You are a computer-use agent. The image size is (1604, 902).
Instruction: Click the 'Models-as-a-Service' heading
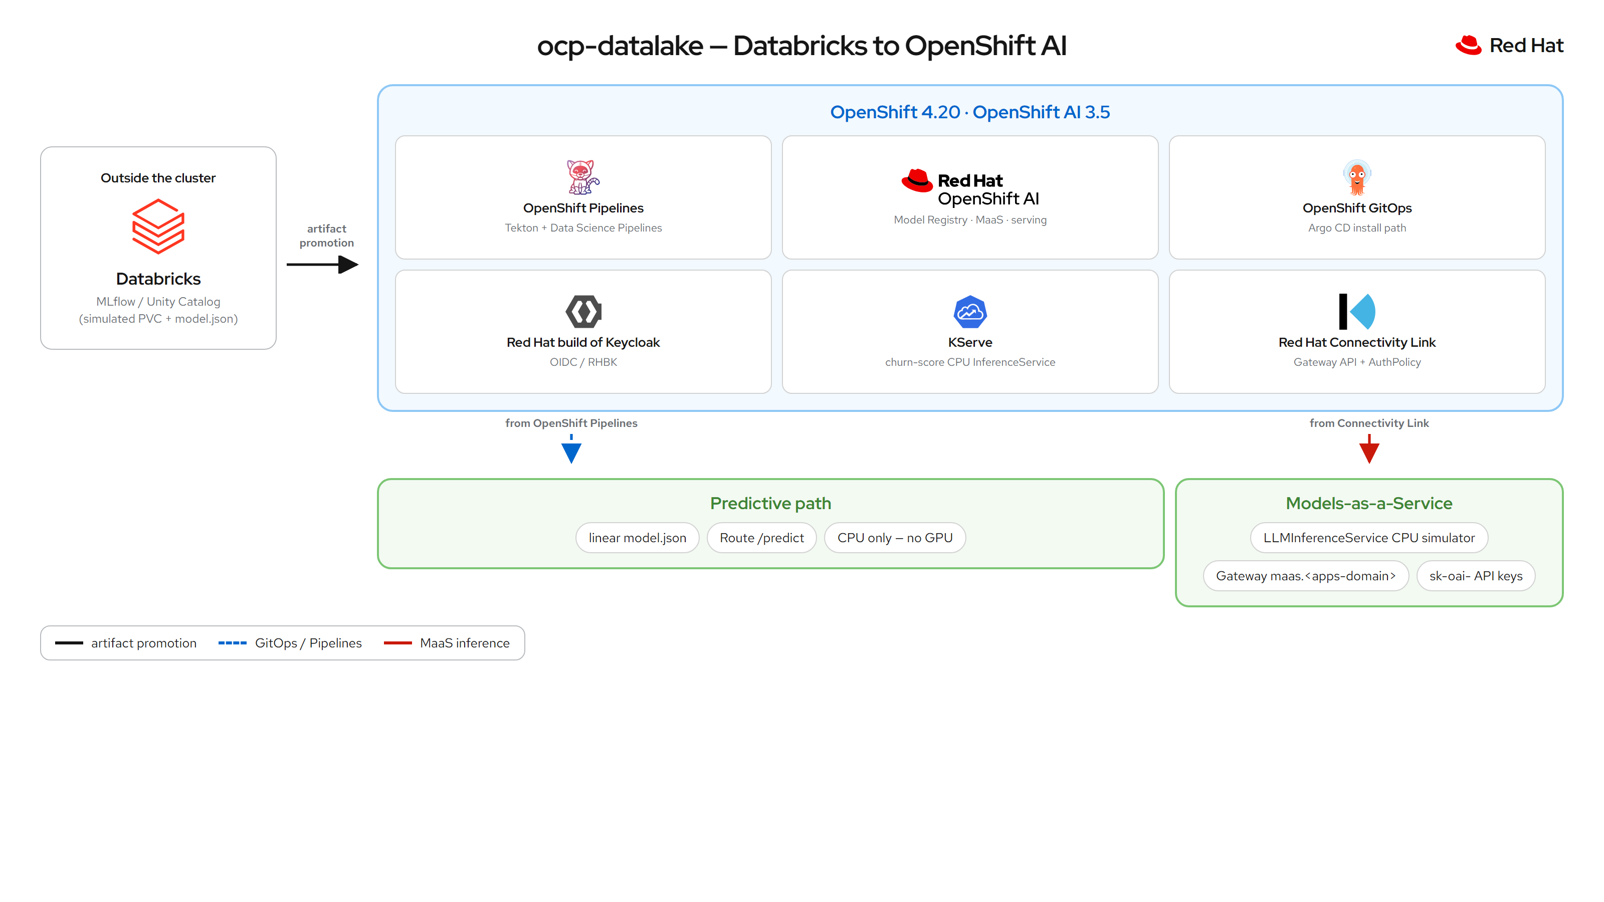1368,503
